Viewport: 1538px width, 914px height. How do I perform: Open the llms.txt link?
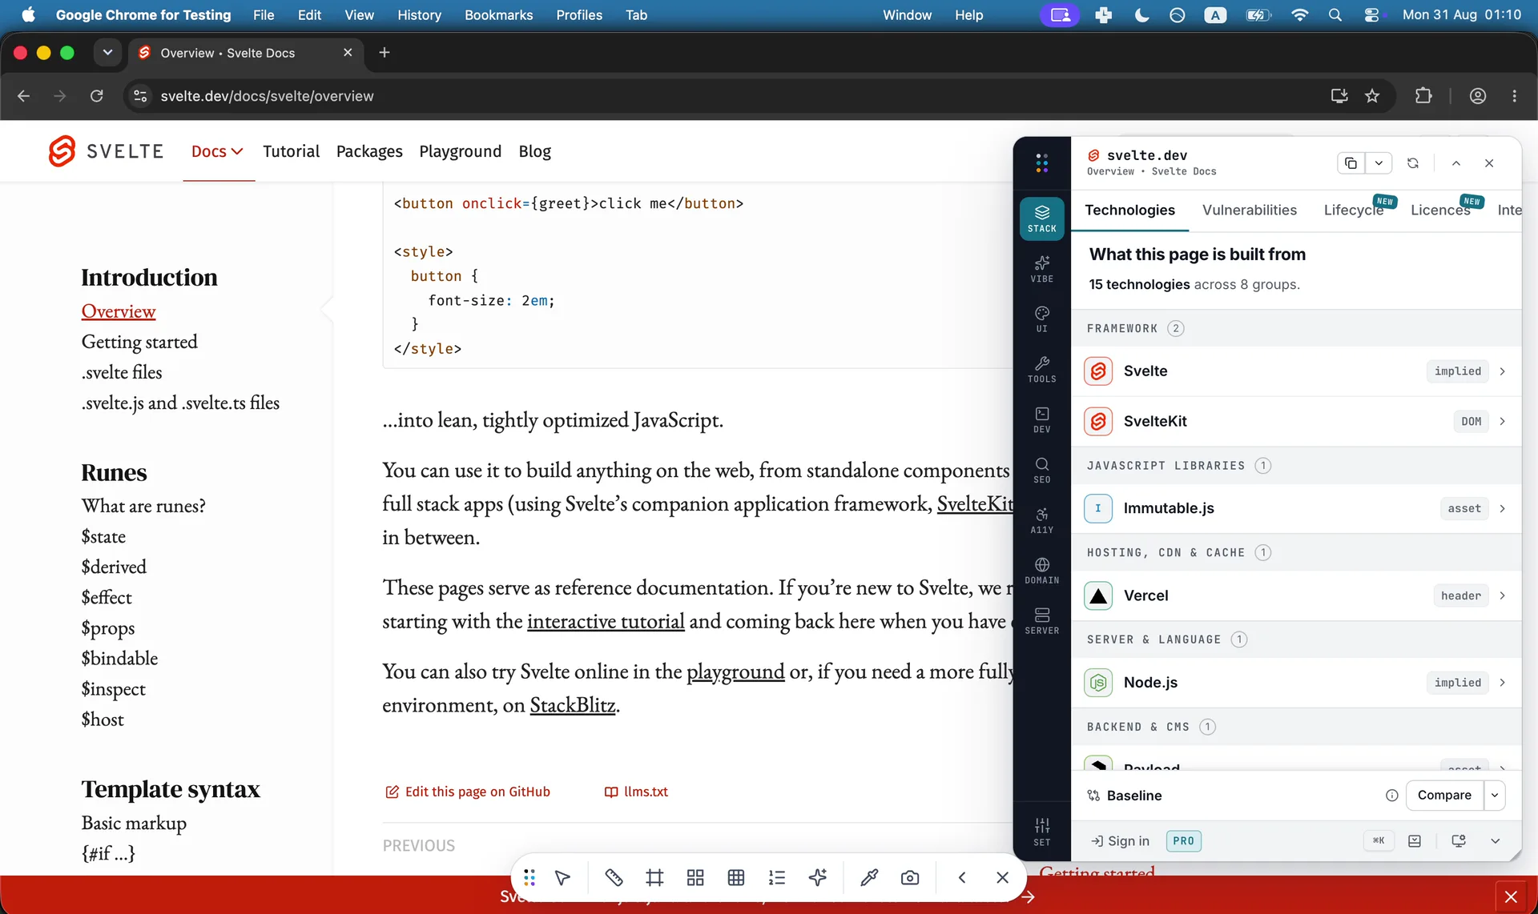(x=636, y=792)
